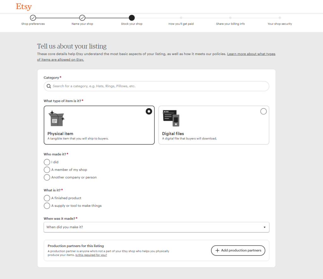Open the Your shop security step label

(280, 24)
